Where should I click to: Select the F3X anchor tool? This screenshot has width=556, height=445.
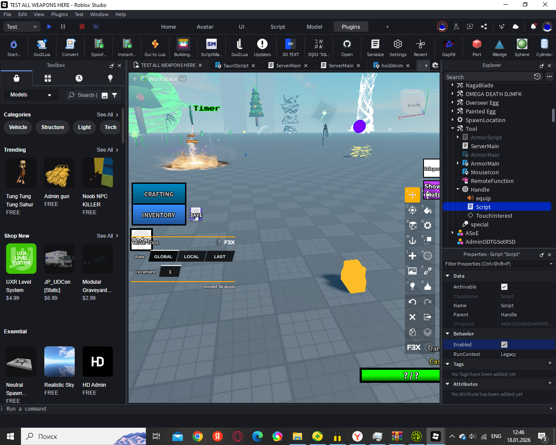pyautogui.click(x=412, y=240)
